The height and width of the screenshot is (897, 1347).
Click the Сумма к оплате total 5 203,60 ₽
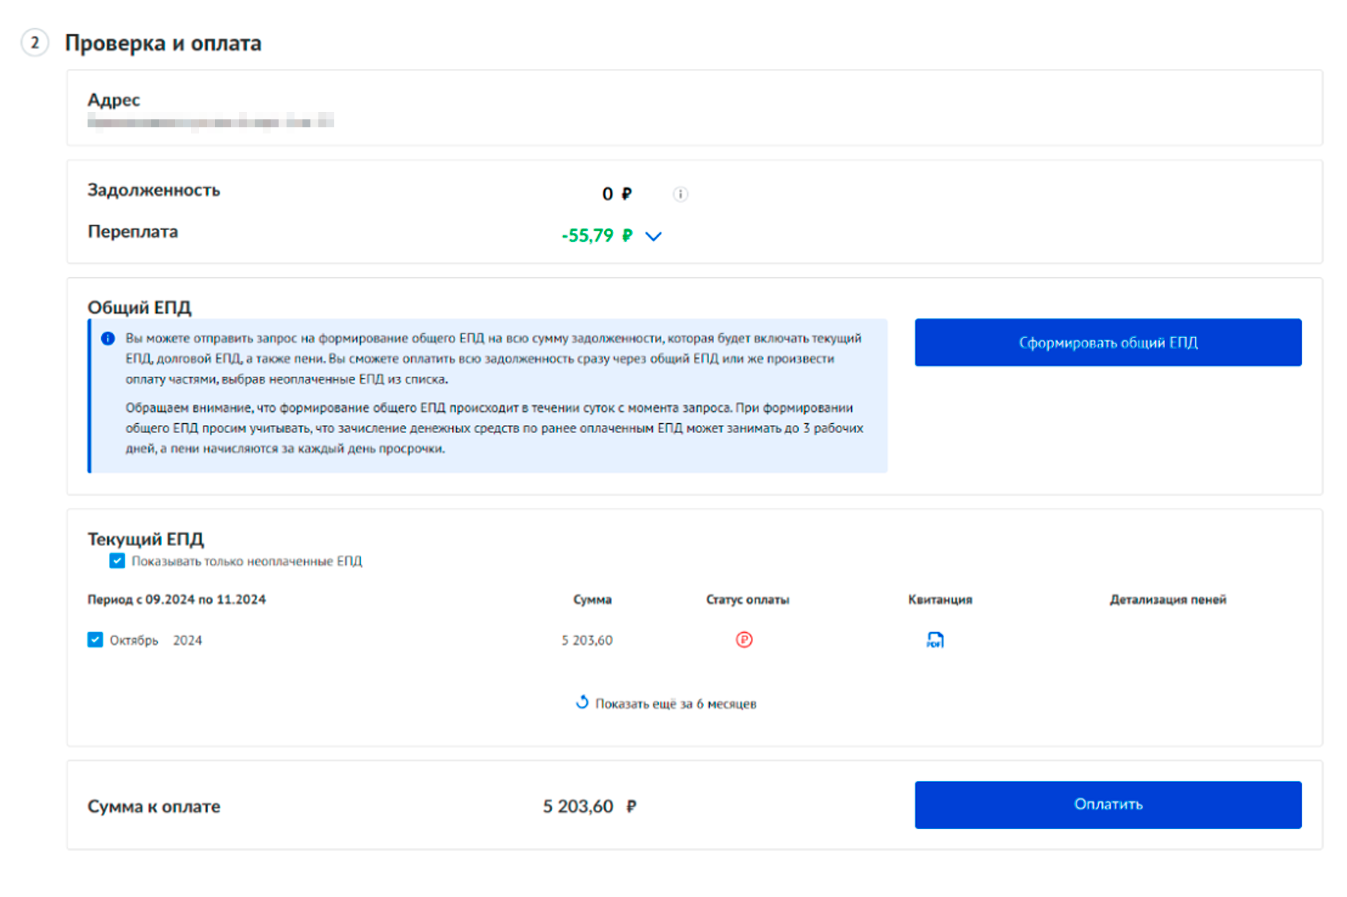pos(590,806)
